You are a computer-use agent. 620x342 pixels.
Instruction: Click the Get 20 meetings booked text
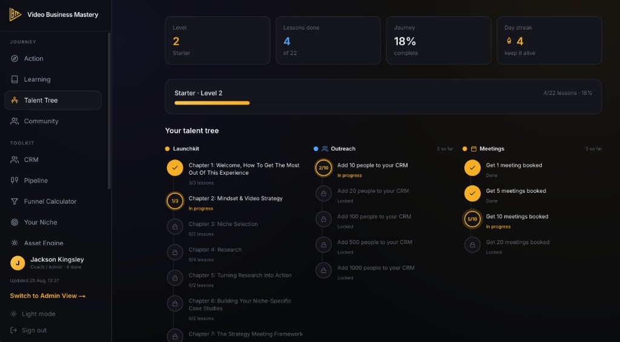(x=518, y=242)
